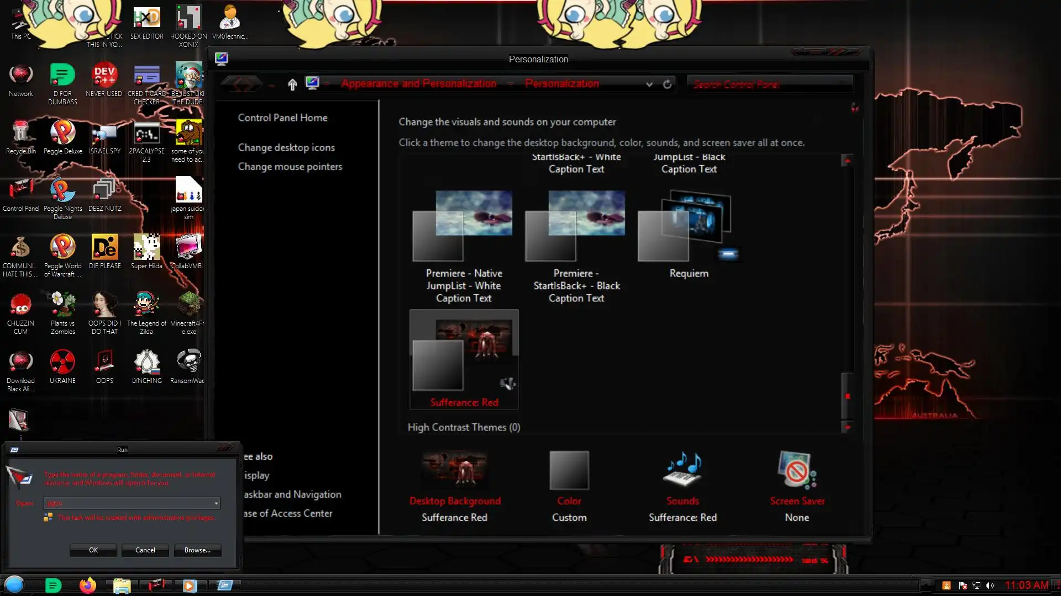
Task: Click Change mouse pointers link
Action: pos(290,167)
